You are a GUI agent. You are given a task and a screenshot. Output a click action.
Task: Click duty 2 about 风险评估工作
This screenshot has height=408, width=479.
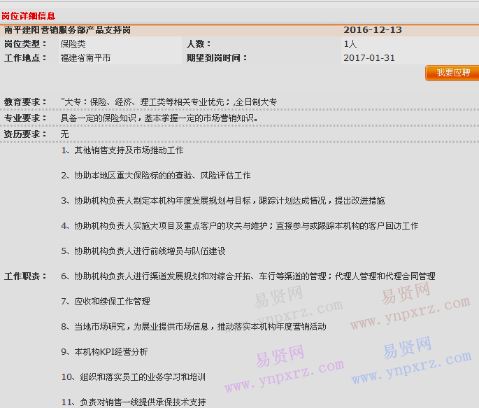156,176
